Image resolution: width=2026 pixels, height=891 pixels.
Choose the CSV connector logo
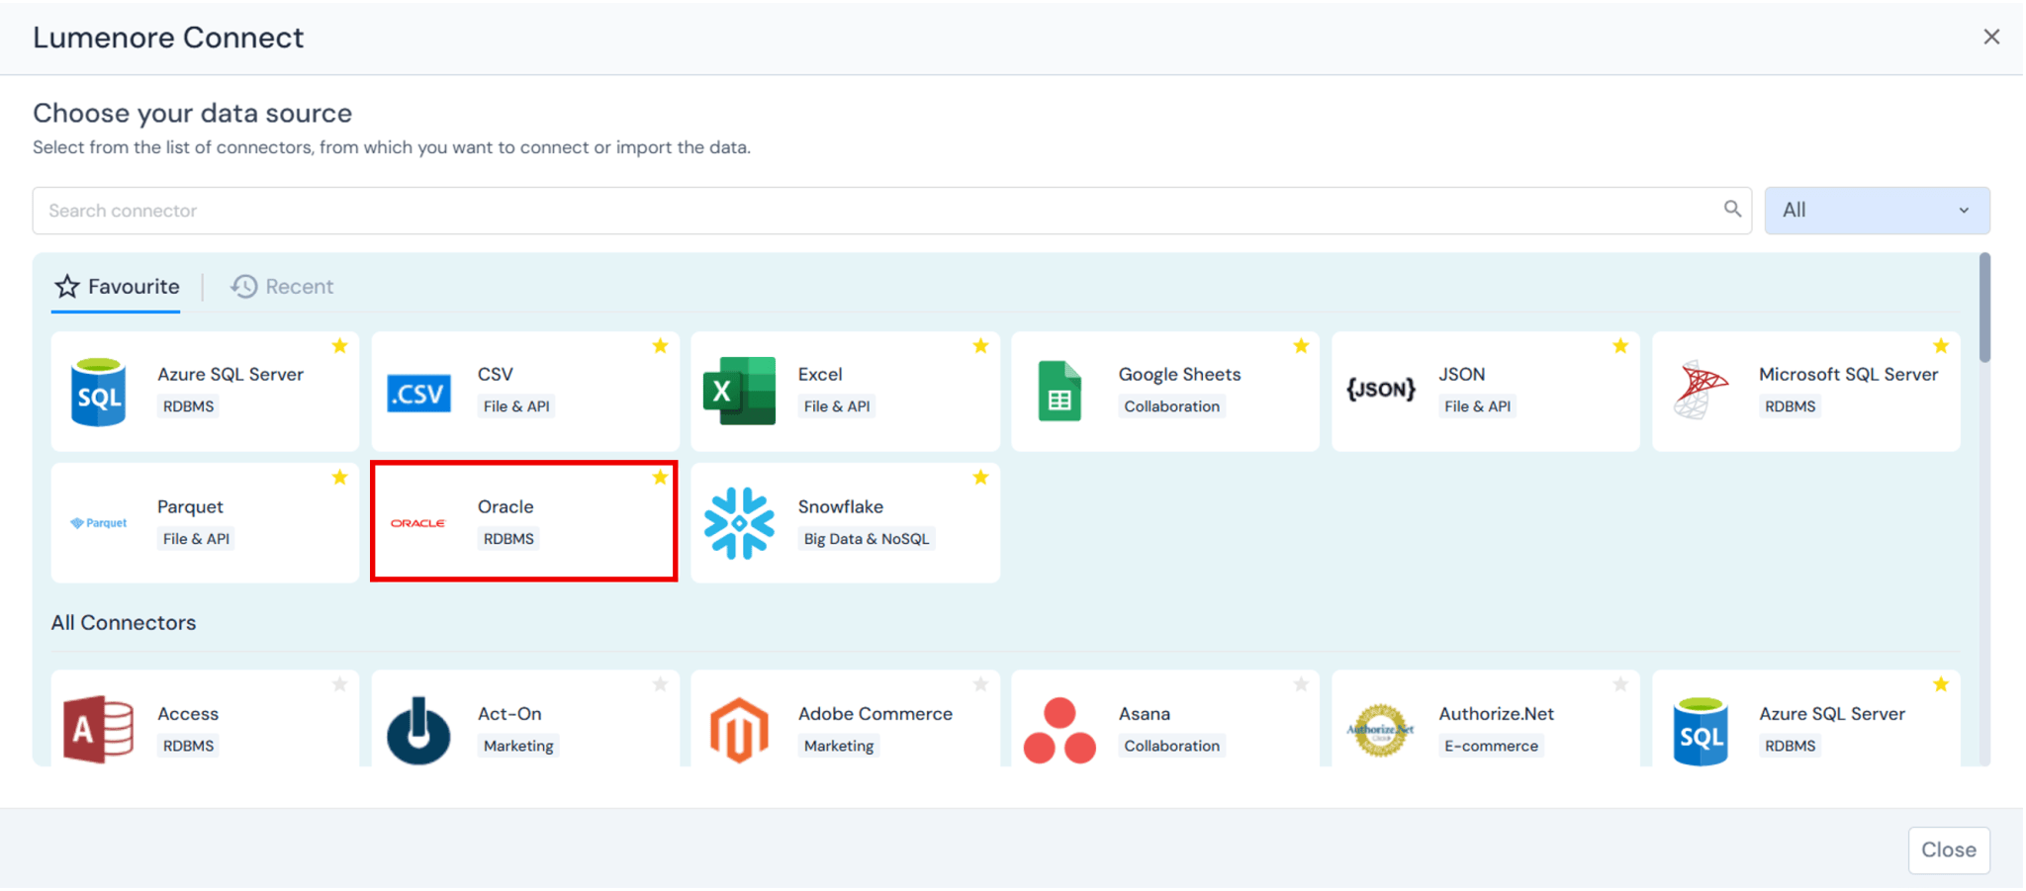point(418,393)
